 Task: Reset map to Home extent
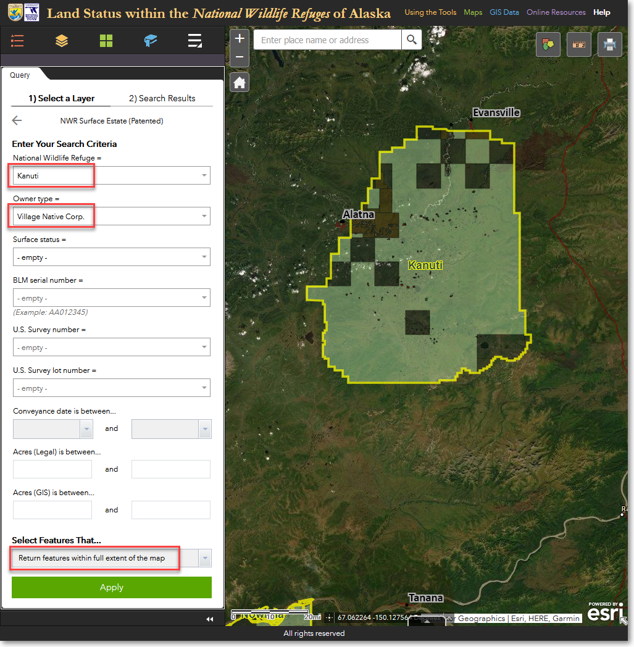[240, 82]
